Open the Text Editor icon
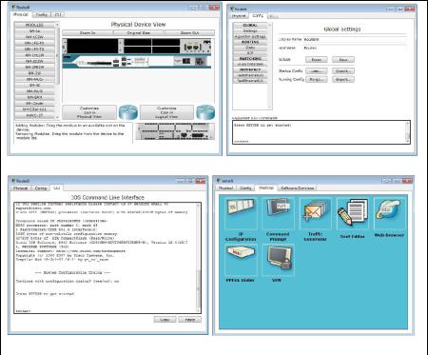Screen dimensions: 428x355 click(352, 213)
